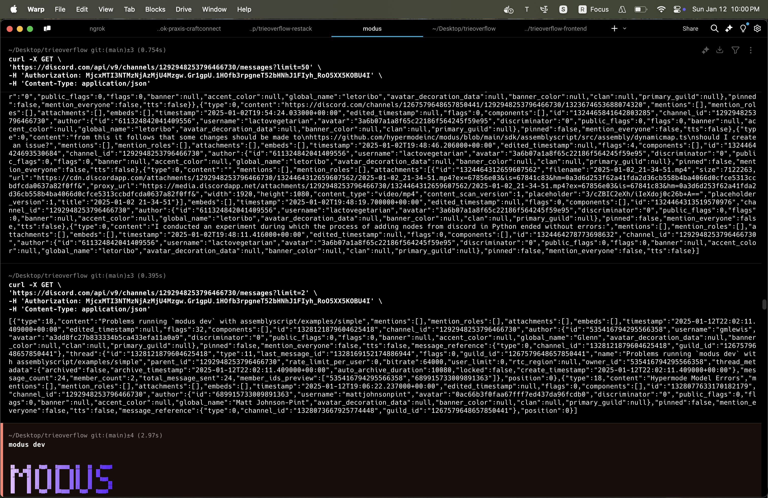Viewport: 768px width, 498px height.
Task: Open Warp Drive panel icon
Action: click(x=47, y=29)
